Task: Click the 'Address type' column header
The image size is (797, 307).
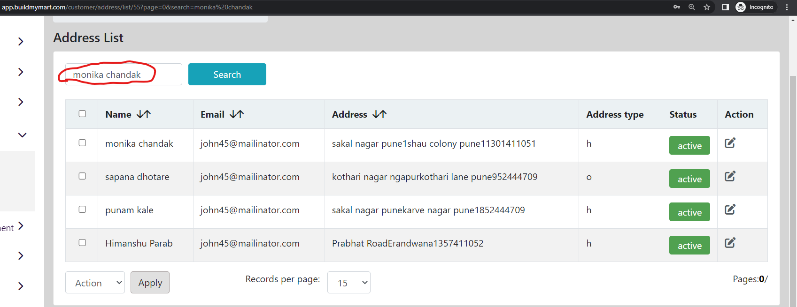Action: (615, 114)
